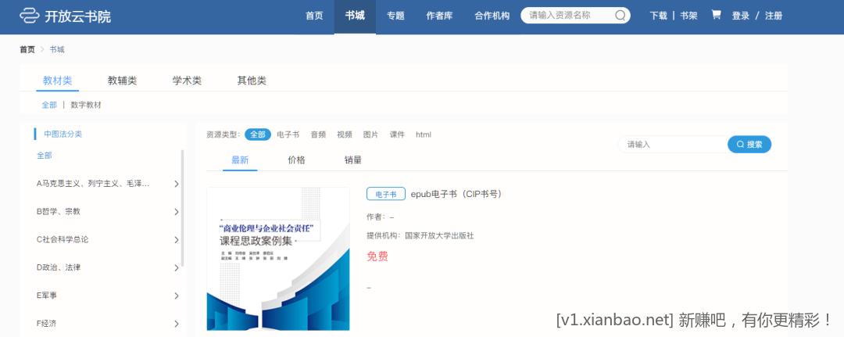Click the book cover thumbnail
The image size is (844, 337).
[277, 259]
